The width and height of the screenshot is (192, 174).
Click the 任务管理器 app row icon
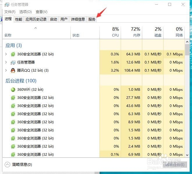[13, 62]
